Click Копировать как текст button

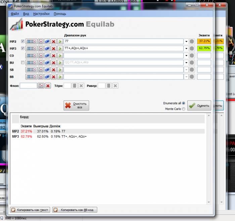30,210
